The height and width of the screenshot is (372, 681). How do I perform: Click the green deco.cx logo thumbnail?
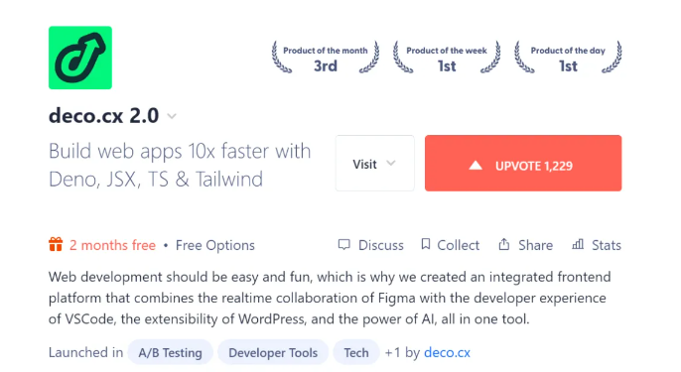click(80, 58)
